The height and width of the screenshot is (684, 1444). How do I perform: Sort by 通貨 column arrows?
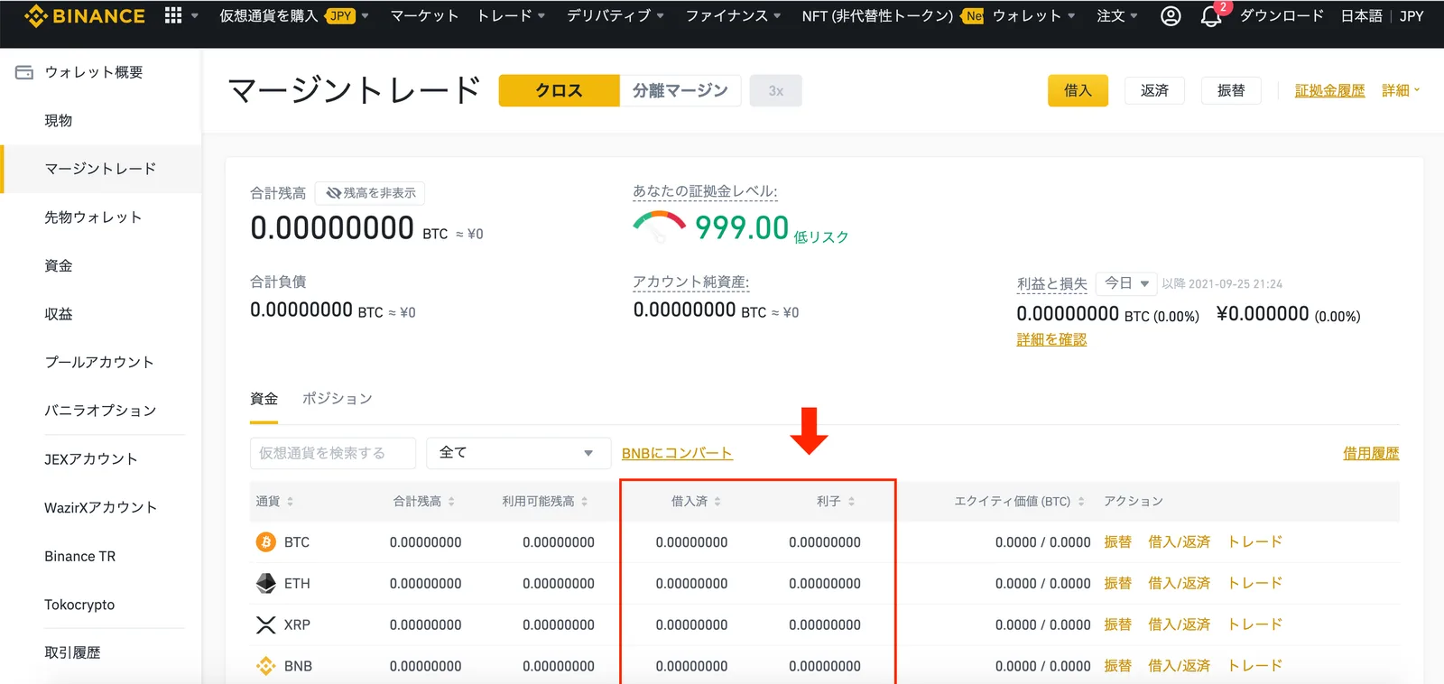pyautogui.click(x=290, y=502)
